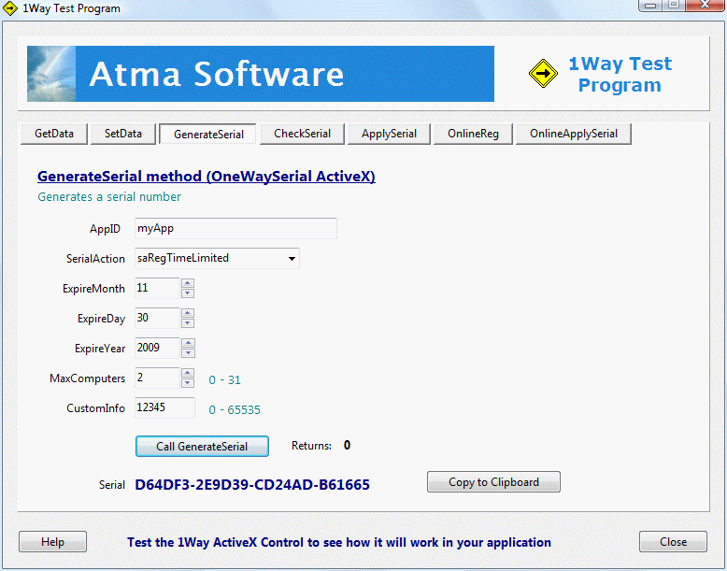Click the ExpireDay value field
Viewport: 727px width, 571px height.
coord(157,318)
